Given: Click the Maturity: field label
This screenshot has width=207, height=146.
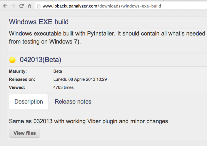Looking at the screenshot, I should pyautogui.click(x=18, y=71).
